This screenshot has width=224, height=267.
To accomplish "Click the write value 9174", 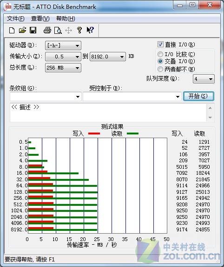I will pyautogui.click(x=182, y=229).
